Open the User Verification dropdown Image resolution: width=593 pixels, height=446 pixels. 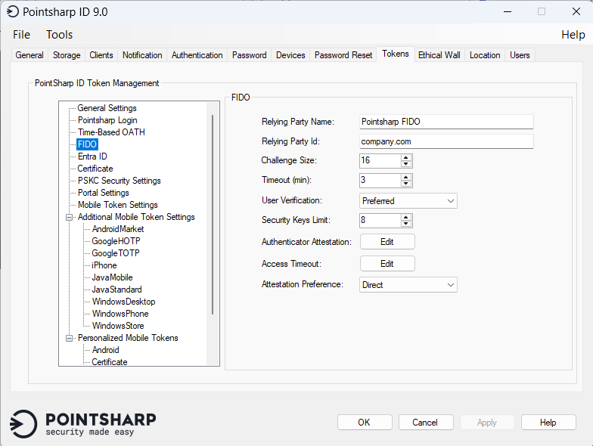click(408, 201)
